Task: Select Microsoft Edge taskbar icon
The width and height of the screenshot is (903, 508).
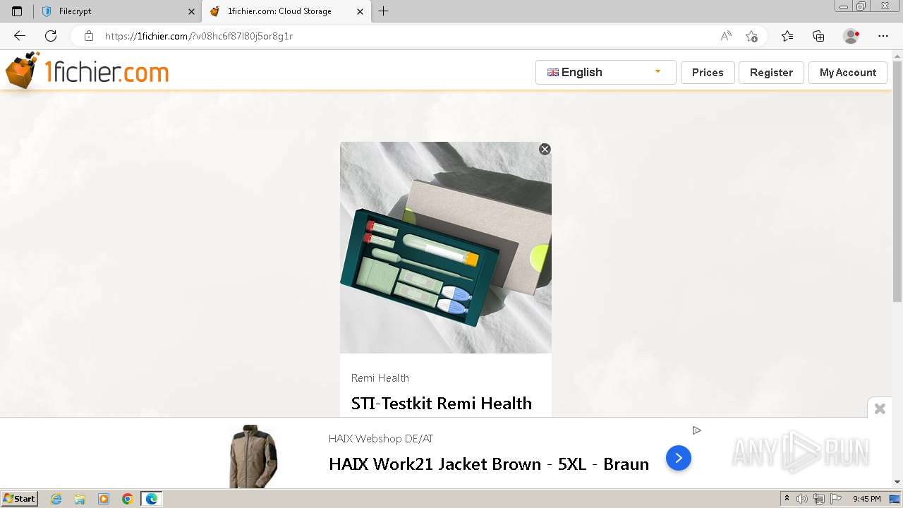Action: coord(152,499)
